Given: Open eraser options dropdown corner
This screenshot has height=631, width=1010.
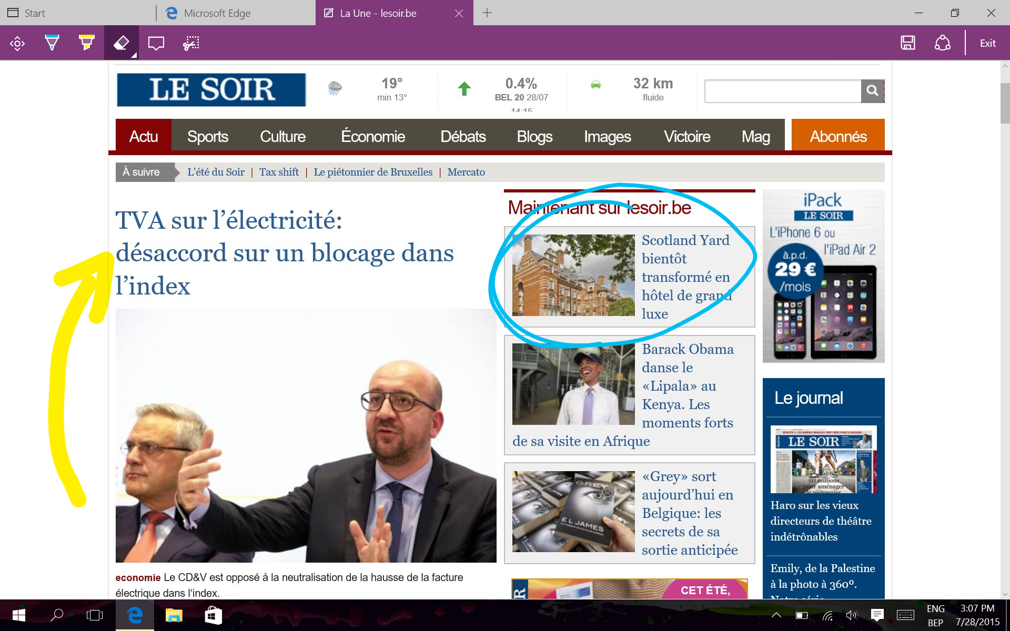Looking at the screenshot, I should pos(134,55).
